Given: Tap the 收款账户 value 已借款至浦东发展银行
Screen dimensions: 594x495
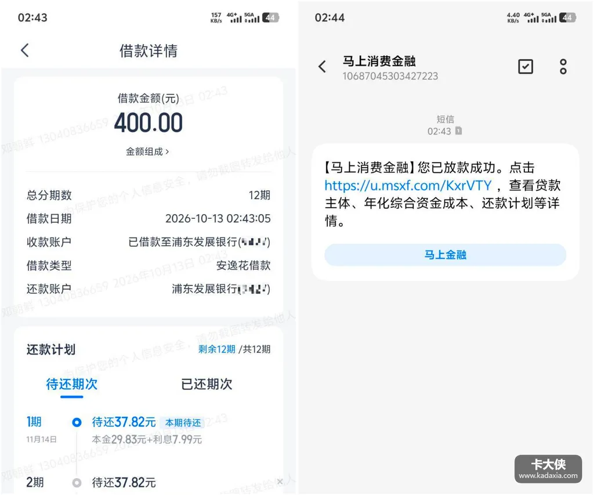Looking at the screenshot, I should 200,242.
